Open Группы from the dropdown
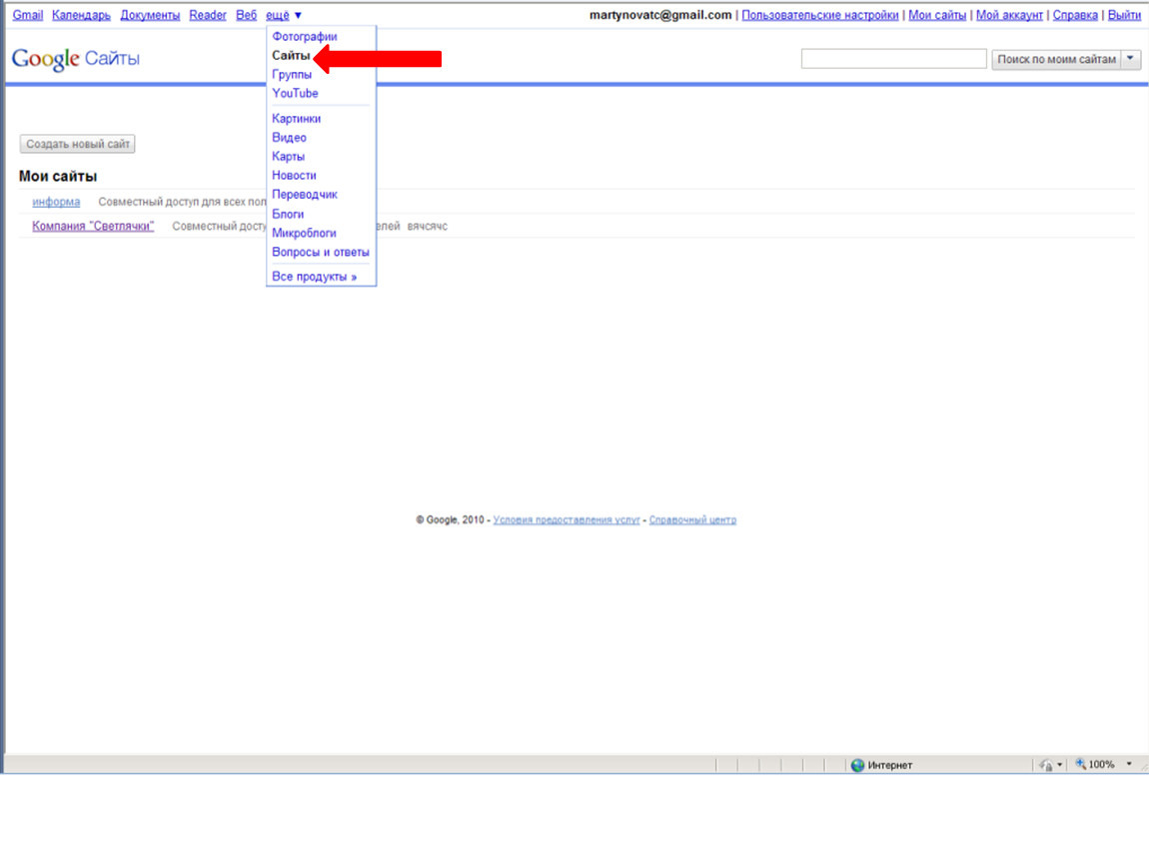1149x863 pixels. [x=292, y=74]
